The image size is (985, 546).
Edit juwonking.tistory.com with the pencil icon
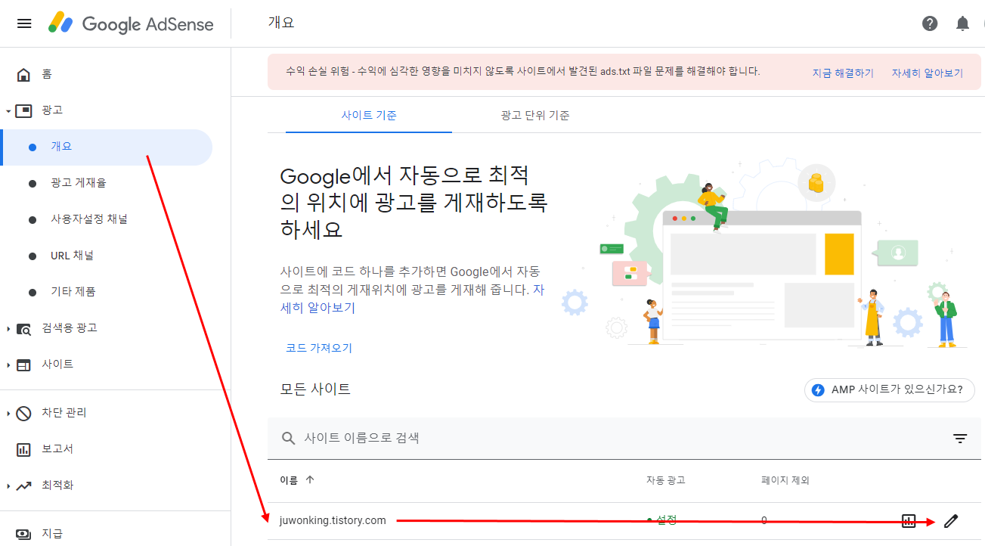[x=950, y=520]
